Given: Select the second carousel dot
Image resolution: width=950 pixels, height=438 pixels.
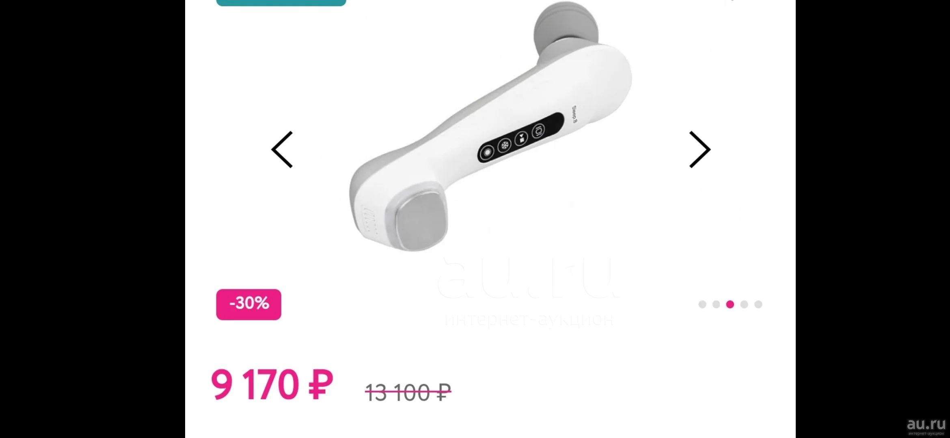Looking at the screenshot, I should click(716, 304).
